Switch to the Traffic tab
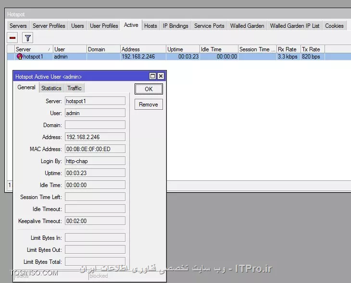351x283 pixels. (75, 88)
